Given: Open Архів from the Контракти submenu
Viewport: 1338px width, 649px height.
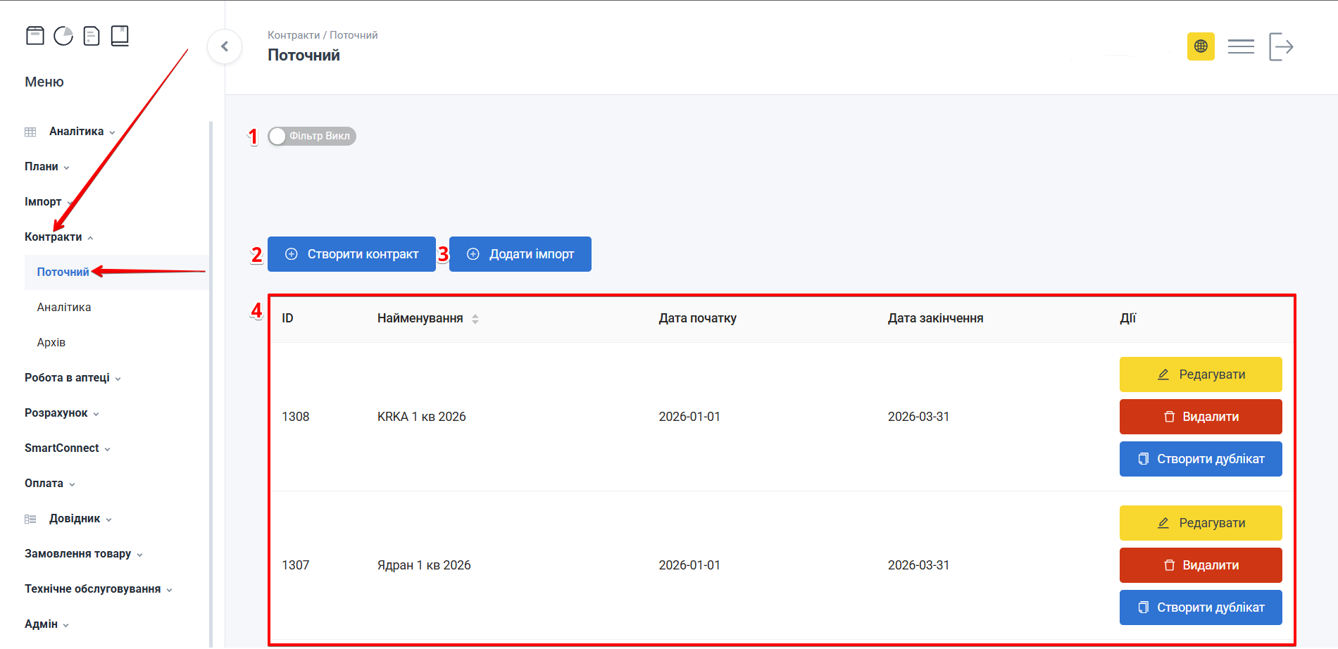Looking at the screenshot, I should 49,342.
